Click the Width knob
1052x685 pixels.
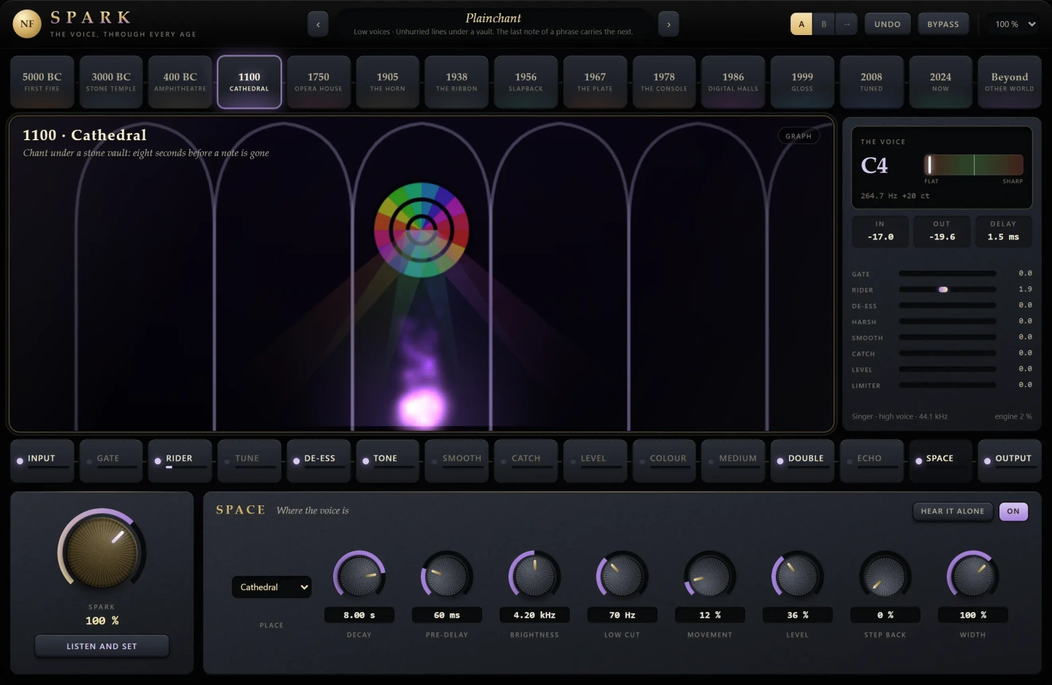(x=973, y=576)
